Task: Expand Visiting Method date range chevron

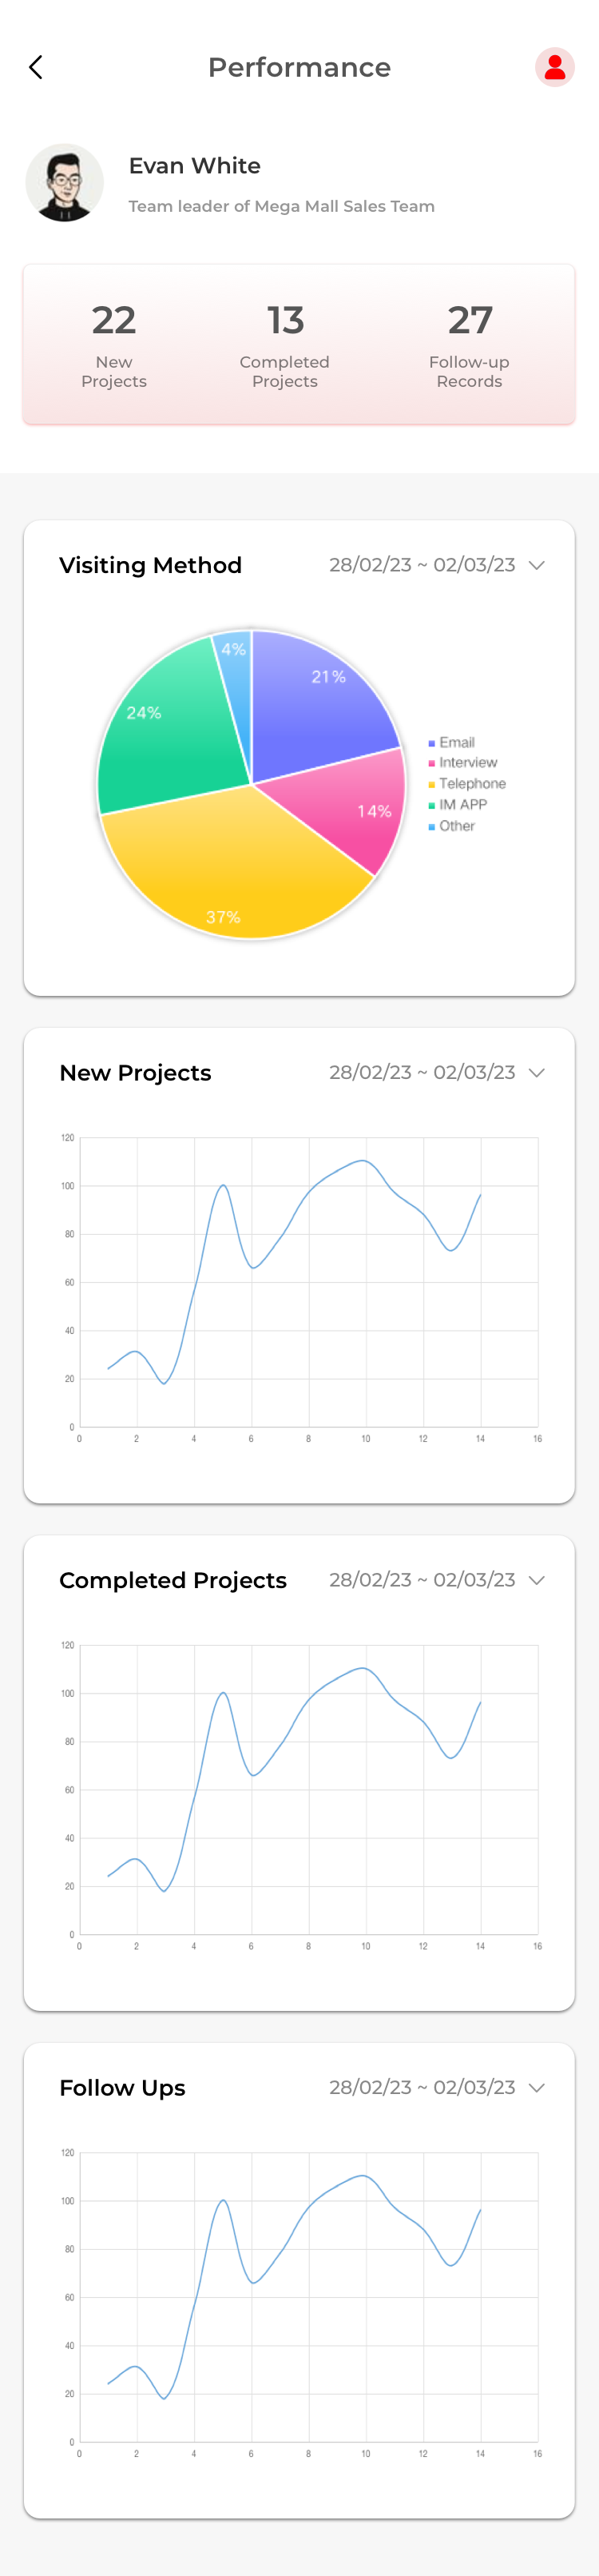Action: tap(537, 565)
